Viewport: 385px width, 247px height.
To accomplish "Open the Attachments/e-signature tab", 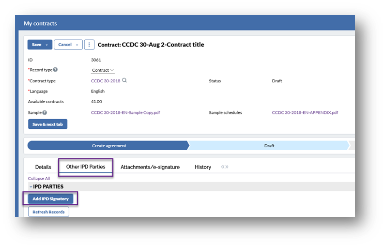I will (x=150, y=167).
